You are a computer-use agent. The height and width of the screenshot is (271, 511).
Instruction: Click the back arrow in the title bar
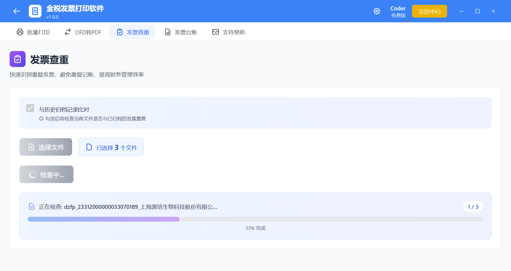[17, 11]
